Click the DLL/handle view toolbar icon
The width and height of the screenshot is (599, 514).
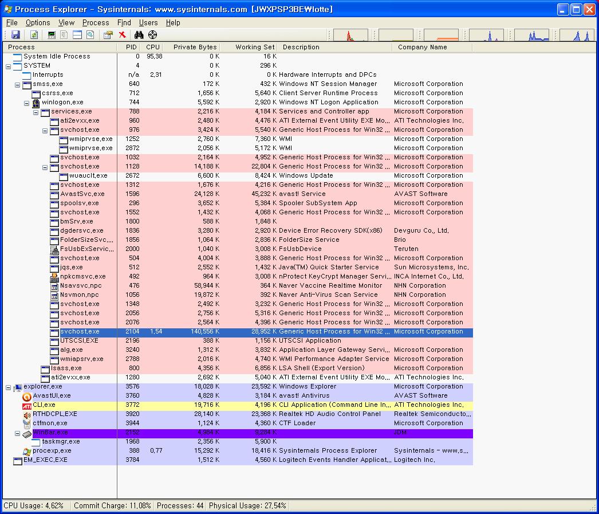90,35
